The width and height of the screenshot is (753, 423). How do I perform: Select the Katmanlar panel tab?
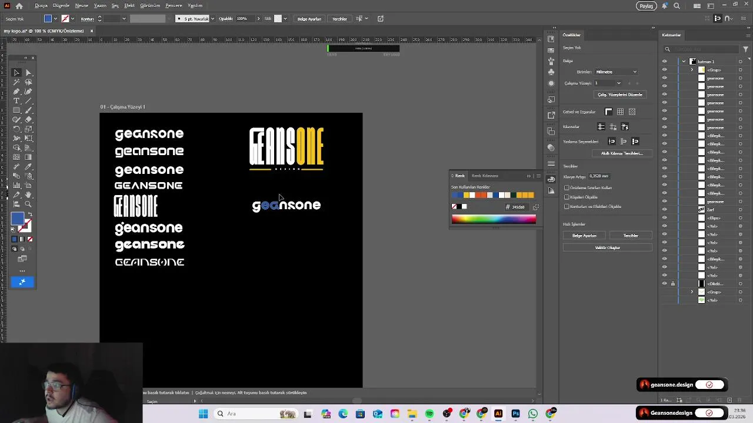click(671, 35)
